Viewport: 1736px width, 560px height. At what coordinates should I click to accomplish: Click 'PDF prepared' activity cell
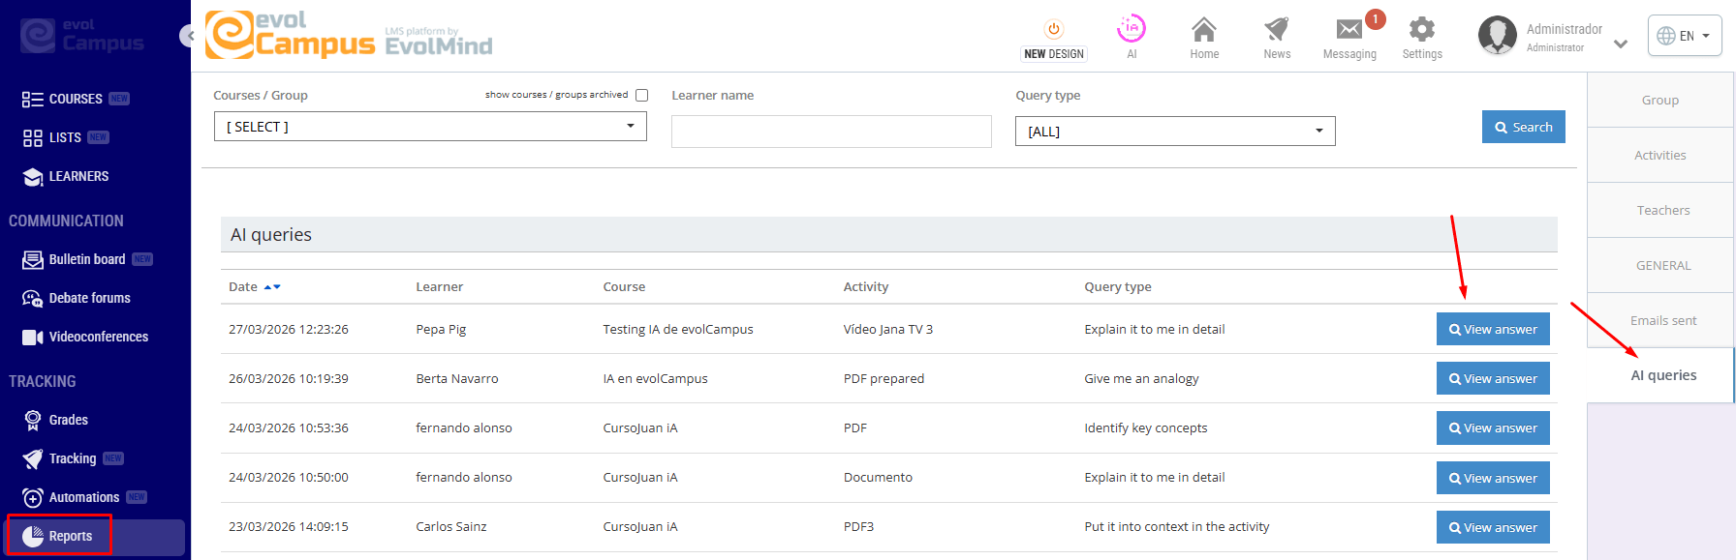pos(883,379)
